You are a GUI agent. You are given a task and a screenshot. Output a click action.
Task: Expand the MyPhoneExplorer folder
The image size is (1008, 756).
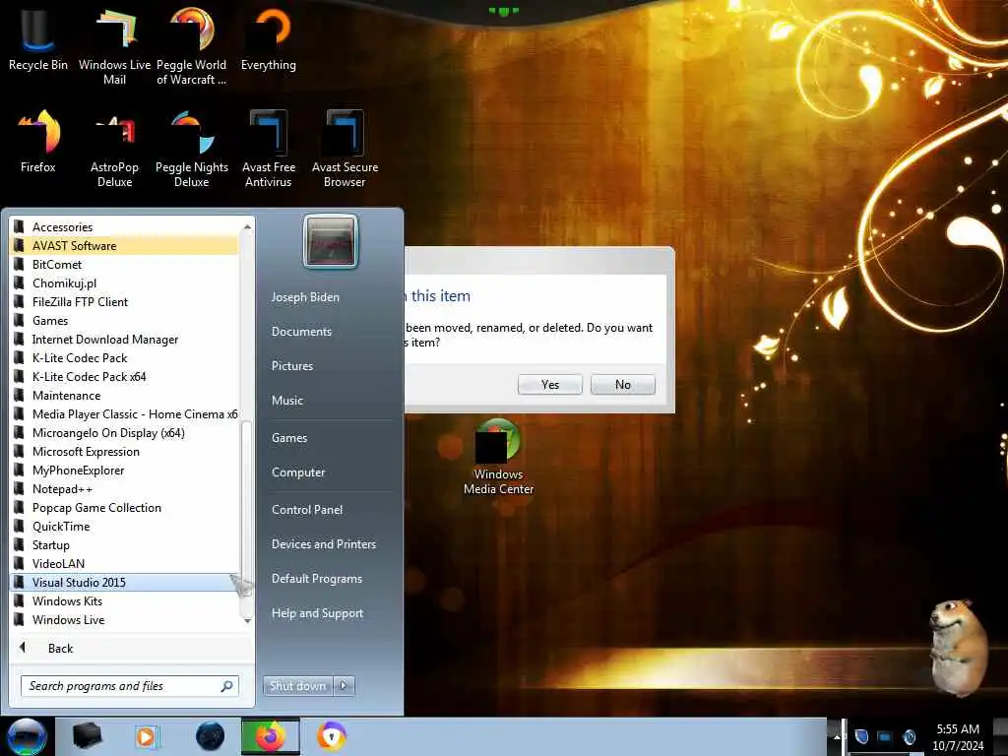coord(125,470)
